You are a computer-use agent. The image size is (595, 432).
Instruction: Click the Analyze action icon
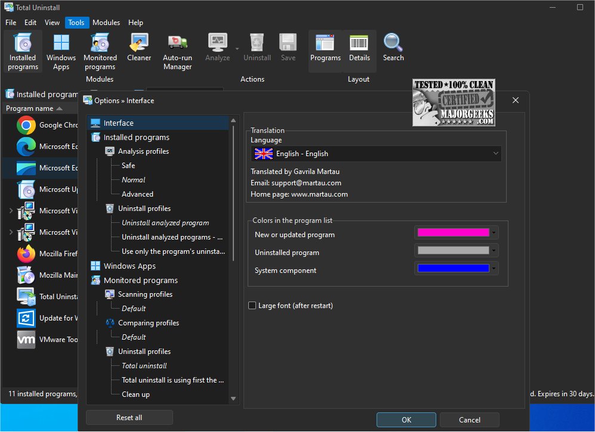pos(217,42)
